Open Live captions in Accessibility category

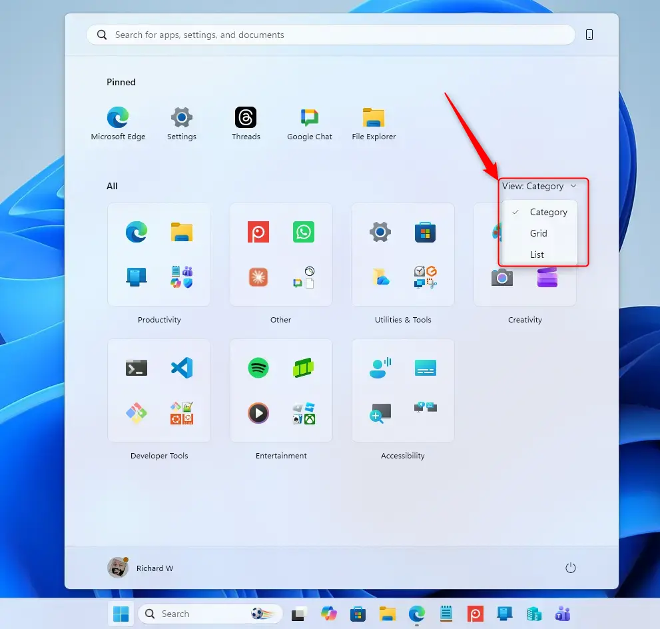click(x=425, y=368)
